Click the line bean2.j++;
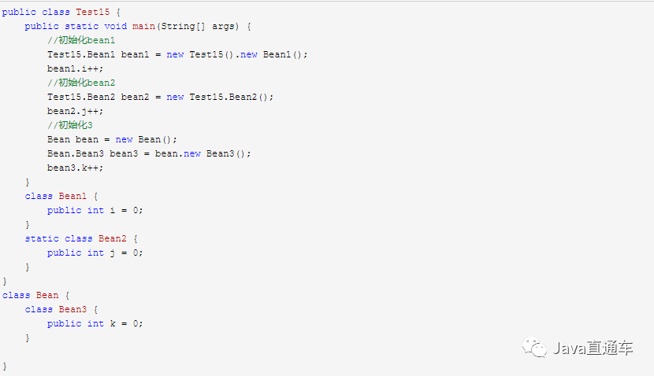Image resolution: width=654 pixels, height=376 pixels. (75, 111)
